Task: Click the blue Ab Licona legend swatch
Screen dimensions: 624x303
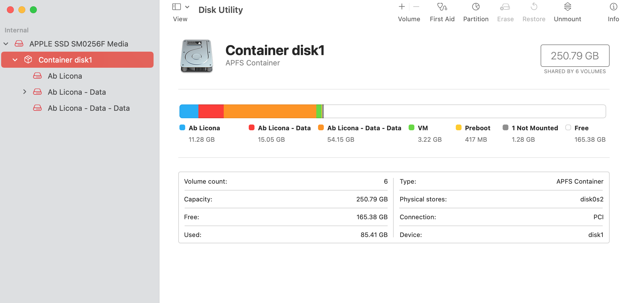Action: click(182, 127)
